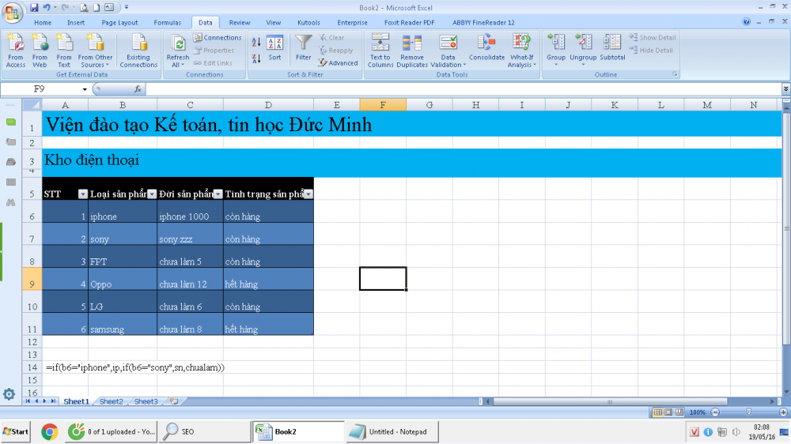Image resolution: width=791 pixels, height=444 pixels.
Task: Click the Excel Help question mark
Action: click(x=747, y=21)
